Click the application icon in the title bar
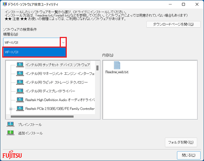The width and height of the screenshot is (204, 161). (x=4, y=4)
